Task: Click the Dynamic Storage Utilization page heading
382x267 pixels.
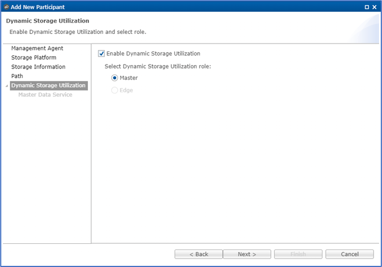Action: point(47,21)
